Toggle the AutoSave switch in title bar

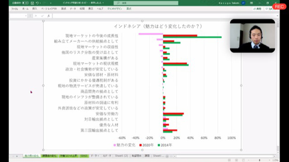pos(25,3)
